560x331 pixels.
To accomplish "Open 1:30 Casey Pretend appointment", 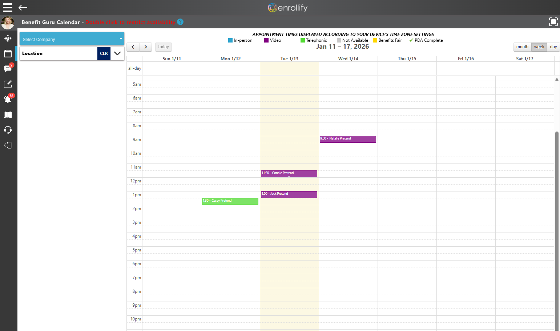I will (230, 201).
